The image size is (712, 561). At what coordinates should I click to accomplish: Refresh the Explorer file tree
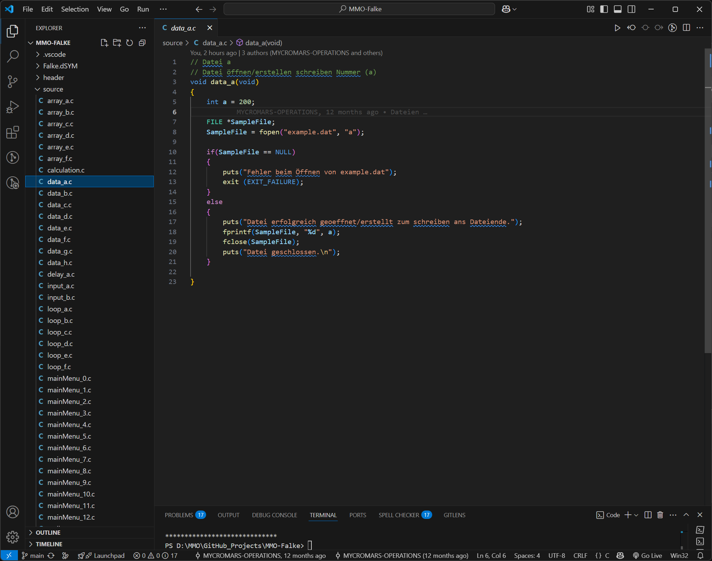[x=130, y=43]
